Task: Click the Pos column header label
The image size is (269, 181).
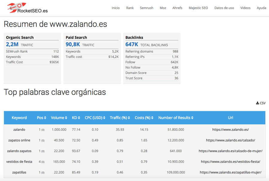Action: coord(40,118)
